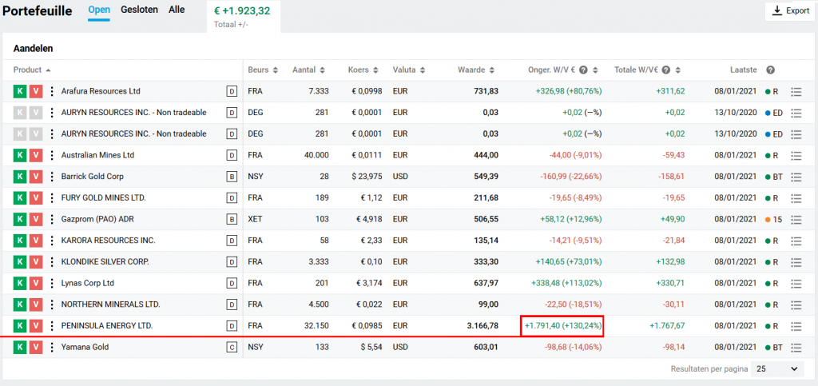Open three-dot menu for KARORA RESOURCES INC.

[51, 241]
